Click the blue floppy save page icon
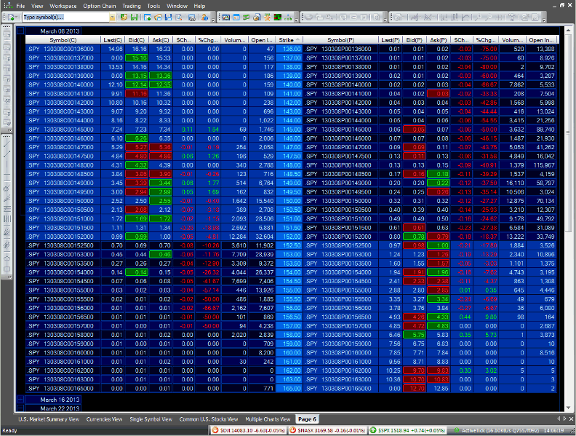This screenshot has width=576, height=436. (x=168, y=17)
